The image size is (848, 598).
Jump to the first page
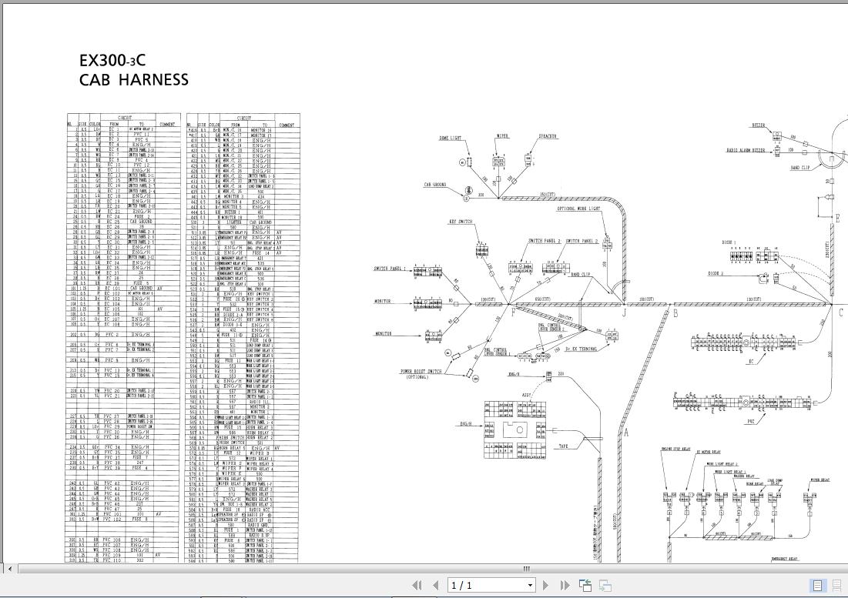(x=417, y=585)
